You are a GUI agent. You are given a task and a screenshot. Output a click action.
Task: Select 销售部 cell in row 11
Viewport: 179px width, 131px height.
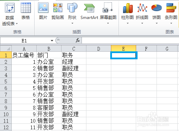pos(49,121)
